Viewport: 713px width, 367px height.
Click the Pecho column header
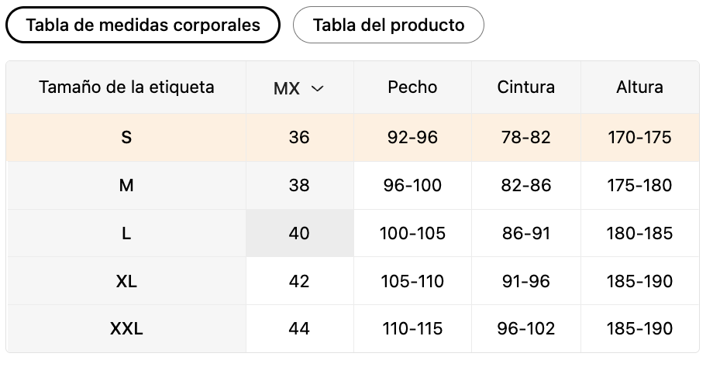coord(412,87)
